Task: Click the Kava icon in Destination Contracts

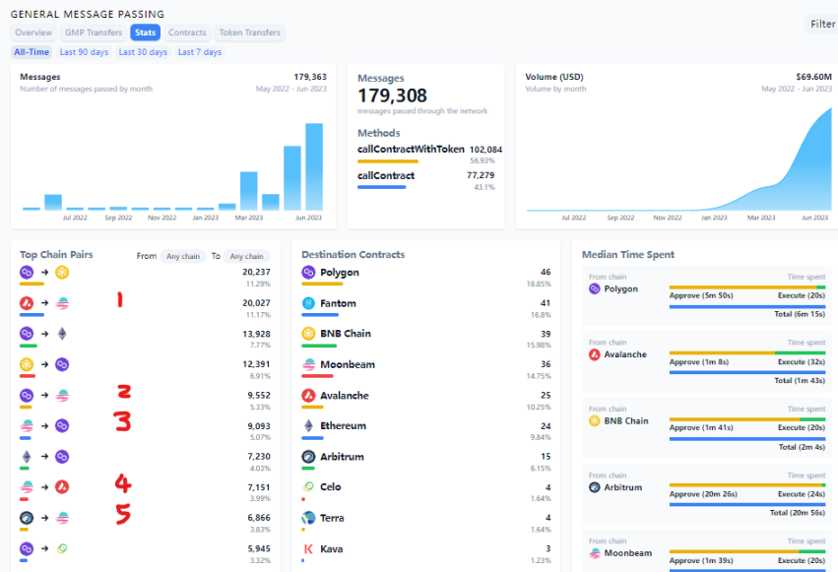Action: click(308, 549)
